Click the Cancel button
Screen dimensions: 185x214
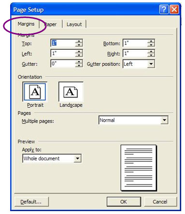pyautogui.click(x=160, y=201)
